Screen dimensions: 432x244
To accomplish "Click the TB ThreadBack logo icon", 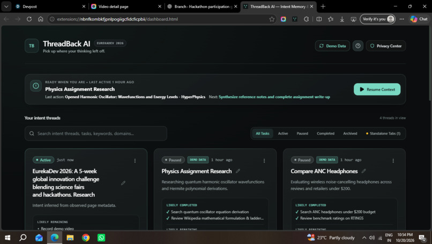I will pyautogui.click(x=32, y=46).
